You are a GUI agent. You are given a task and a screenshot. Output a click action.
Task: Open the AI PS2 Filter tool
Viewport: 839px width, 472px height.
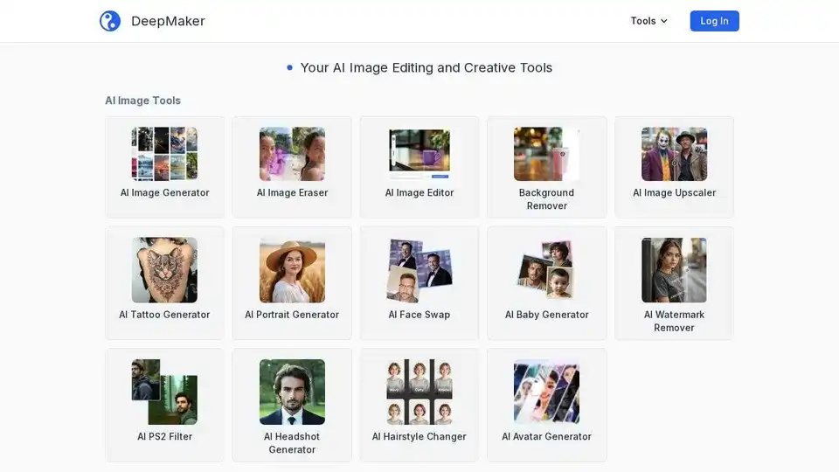click(x=165, y=405)
